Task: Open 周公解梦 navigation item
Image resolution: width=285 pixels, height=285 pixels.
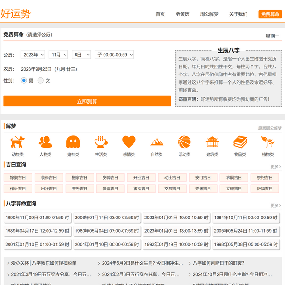Action: tap(209, 14)
